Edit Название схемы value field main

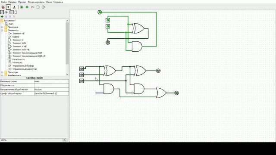51,81
